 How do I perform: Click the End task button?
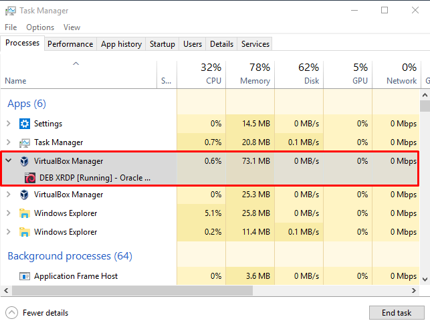point(397,313)
